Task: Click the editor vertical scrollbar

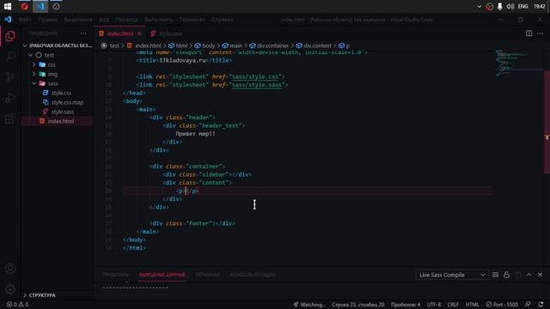Action: point(547,122)
